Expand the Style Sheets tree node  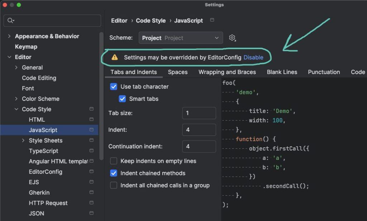[23, 141]
